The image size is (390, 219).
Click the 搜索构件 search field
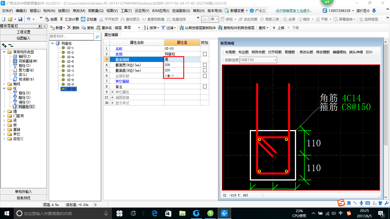point(71,36)
